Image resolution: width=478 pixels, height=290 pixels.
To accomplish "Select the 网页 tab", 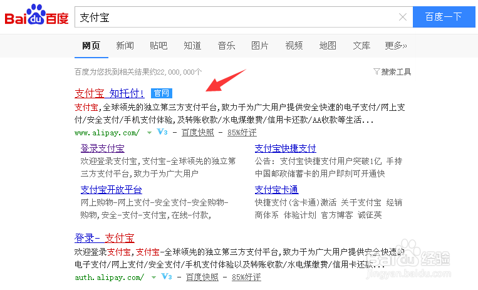I will tap(91, 46).
